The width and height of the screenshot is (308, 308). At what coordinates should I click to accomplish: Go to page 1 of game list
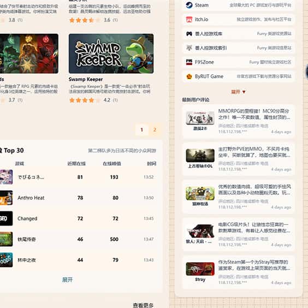(x=142, y=129)
